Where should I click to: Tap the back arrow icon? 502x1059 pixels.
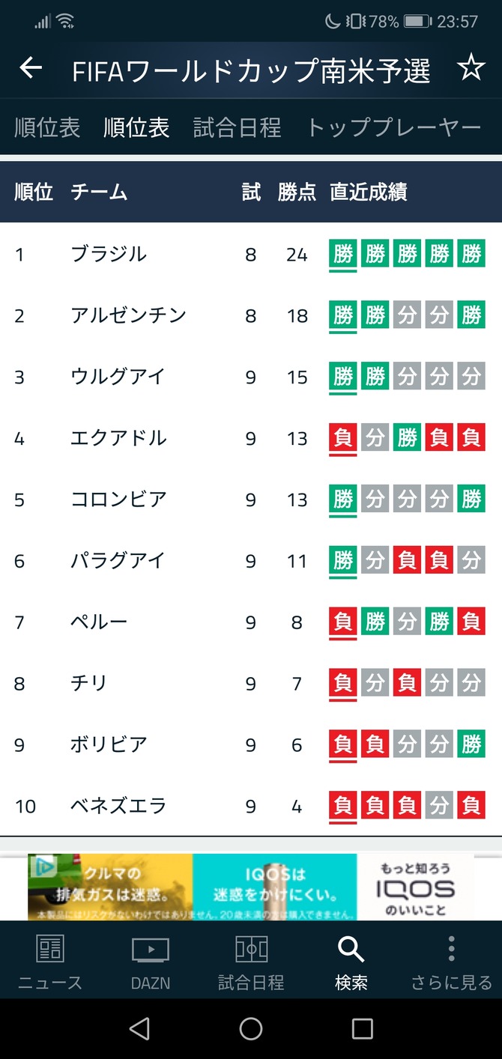pos(31,68)
